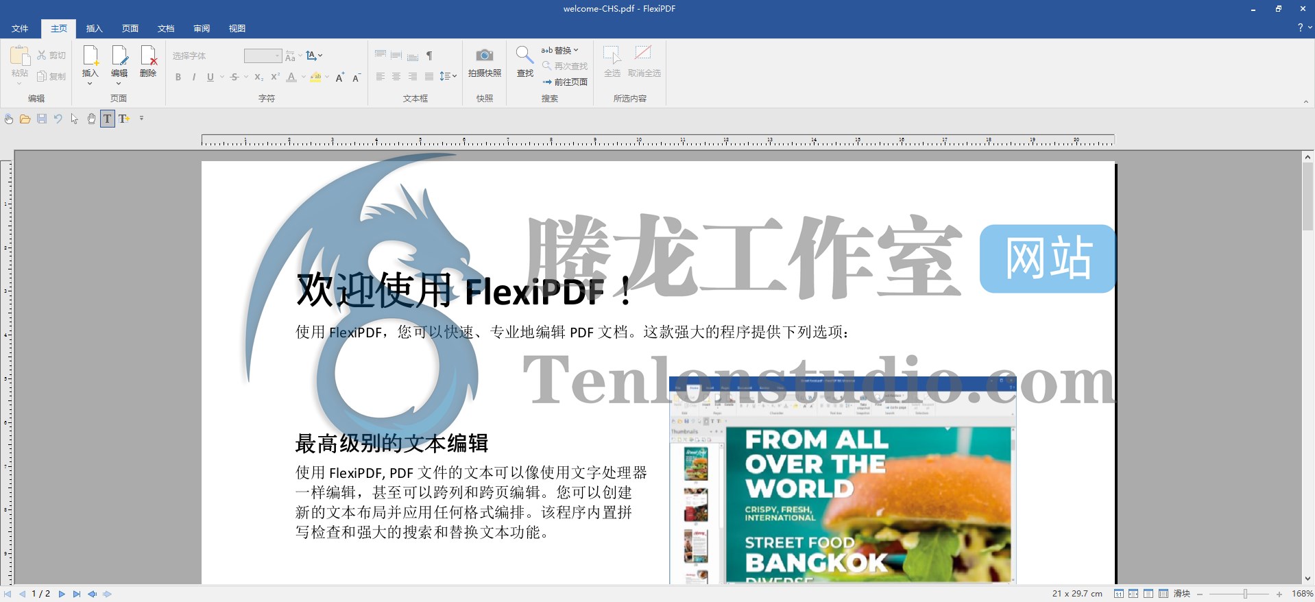Screen dimensions: 1315x602
Task: Select the Hand tool in quick toolbar
Action: click(x=91, y=119)
